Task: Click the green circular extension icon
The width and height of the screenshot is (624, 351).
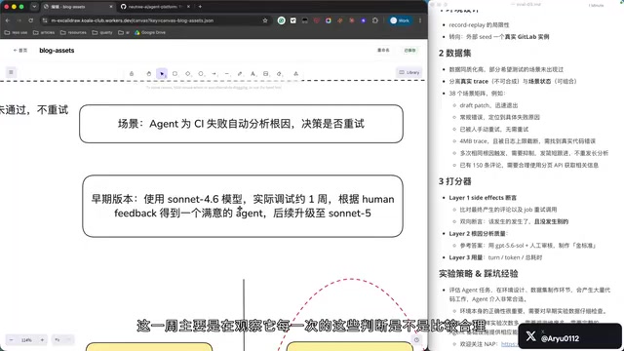Action: point(282,20)
